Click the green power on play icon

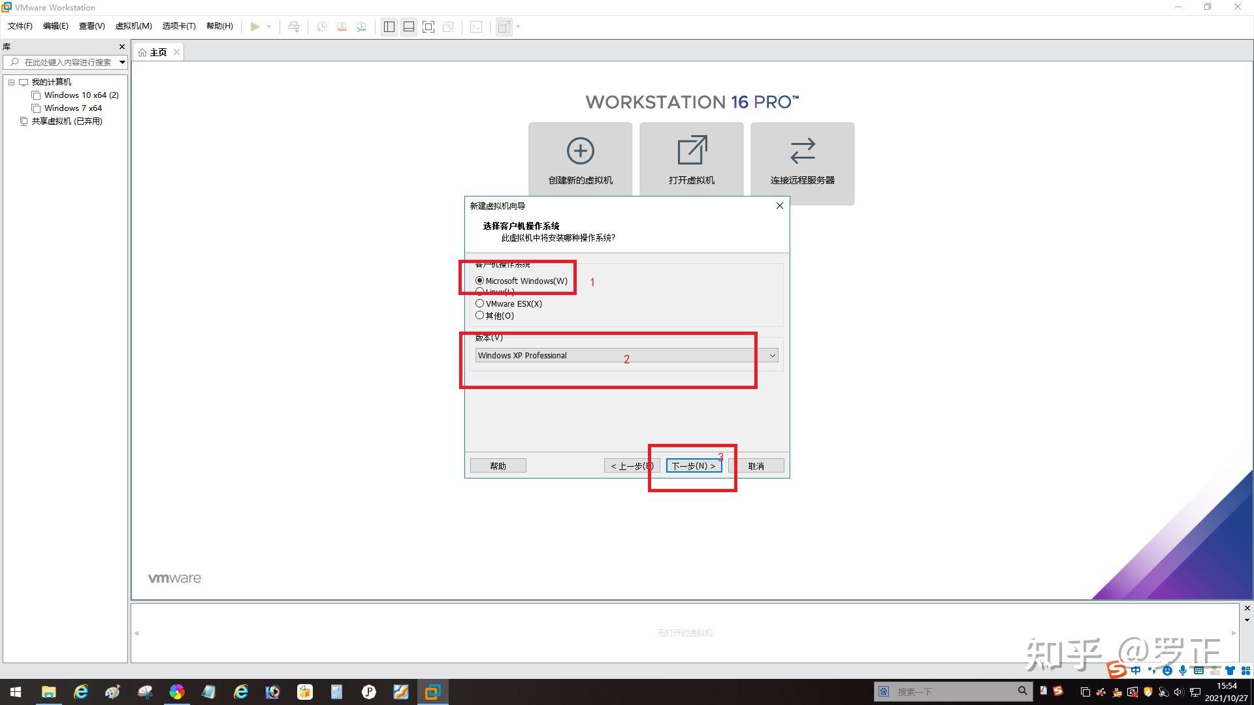pyautogui.click(x=255, y=27)
